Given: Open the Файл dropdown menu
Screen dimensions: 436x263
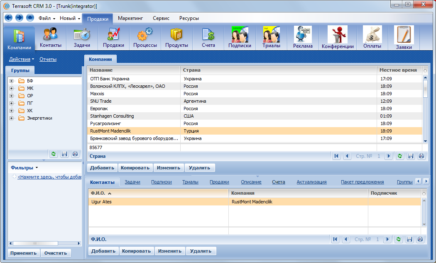Looking at the screenshot, I should 47,18.
